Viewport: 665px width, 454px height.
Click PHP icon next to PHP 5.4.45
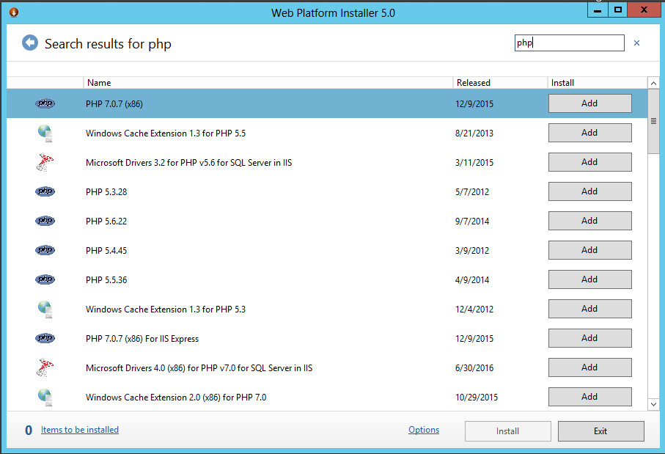[x=45, y=250]
